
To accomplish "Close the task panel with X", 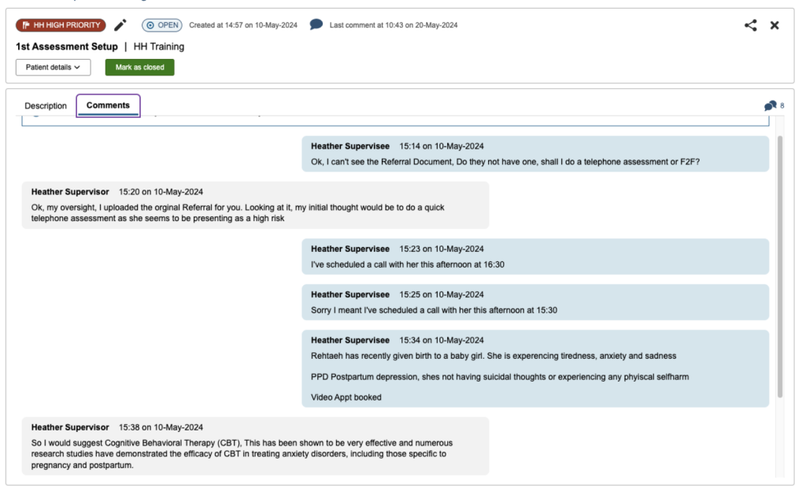I will pyautogui.click(x=775, y=25).
